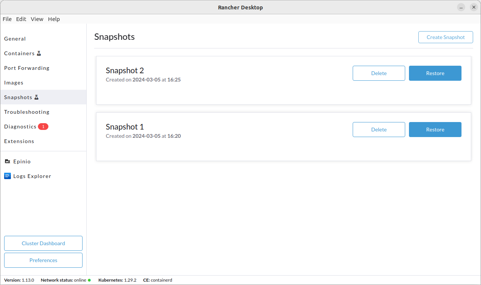Image resolution: width=481 pixels, height=285 pixels.
Task: Open the Edit menu
Action: (21, 19)
